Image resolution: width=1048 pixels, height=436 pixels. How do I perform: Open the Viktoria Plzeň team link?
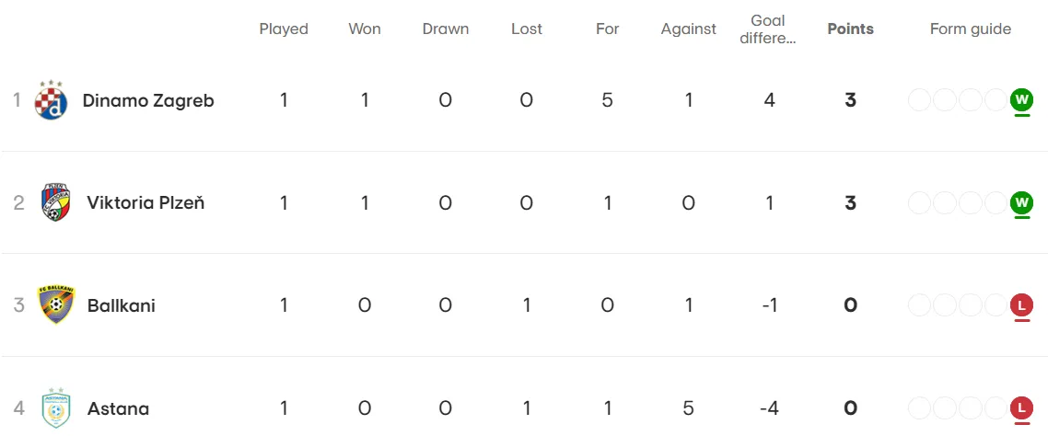pos(146,203)
